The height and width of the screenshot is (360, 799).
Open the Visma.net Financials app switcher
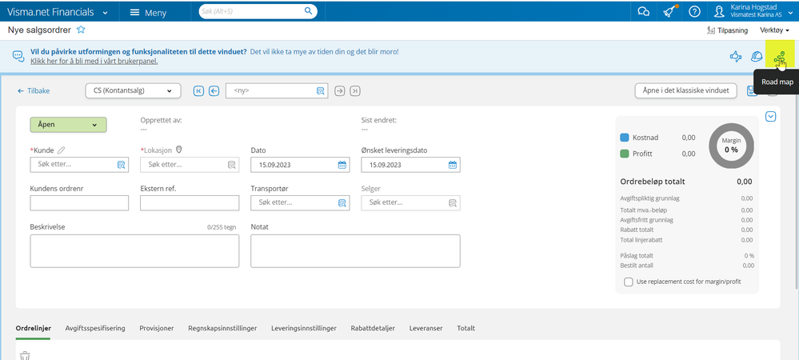tap(58, 11)
